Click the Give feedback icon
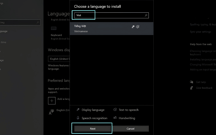The height and width of the screenshot is (135, 216). tap(191, 88)
